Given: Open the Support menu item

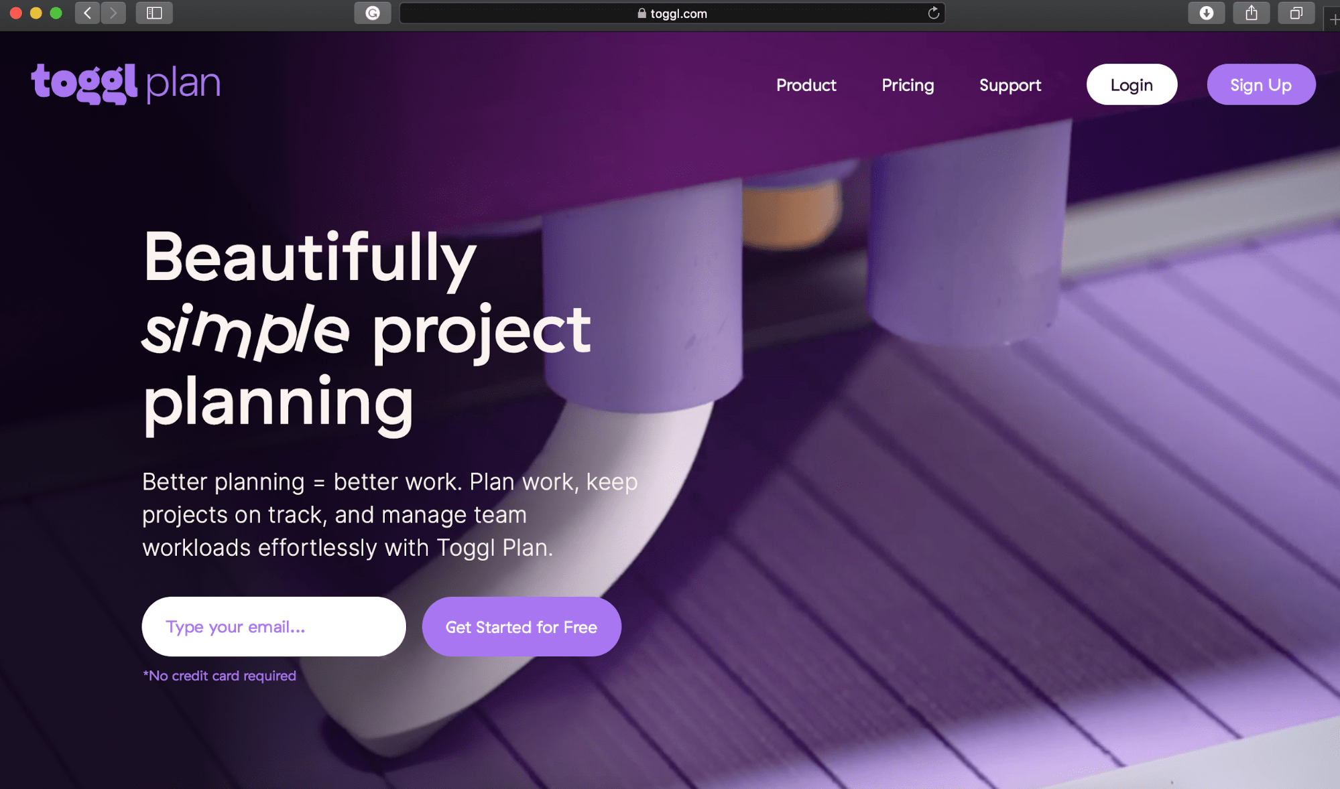Looking at the screenshot, I should [1010, 85].
